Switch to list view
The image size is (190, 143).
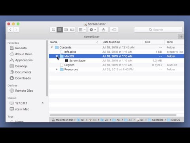tap(59, 30)
